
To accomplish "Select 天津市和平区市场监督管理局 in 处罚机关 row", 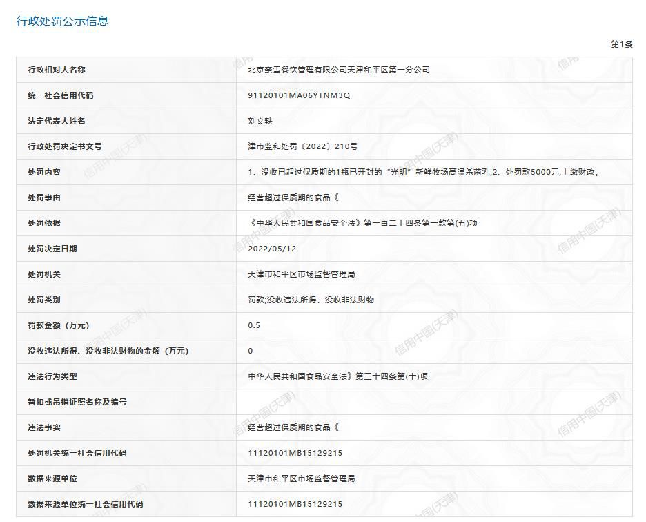I will [x=301, y=274].
